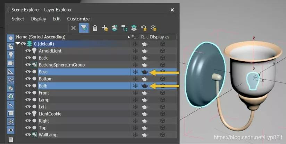Open the Select menu
This screenshot has width=286, height=144.
[x=18, y=19]
